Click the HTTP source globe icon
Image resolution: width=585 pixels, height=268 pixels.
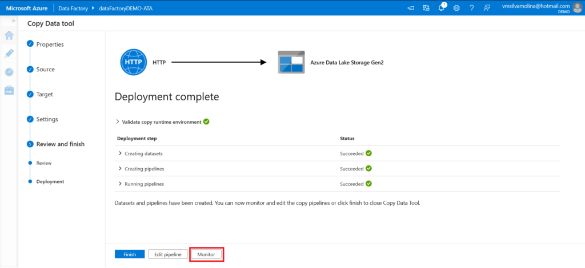pos(133,62)
